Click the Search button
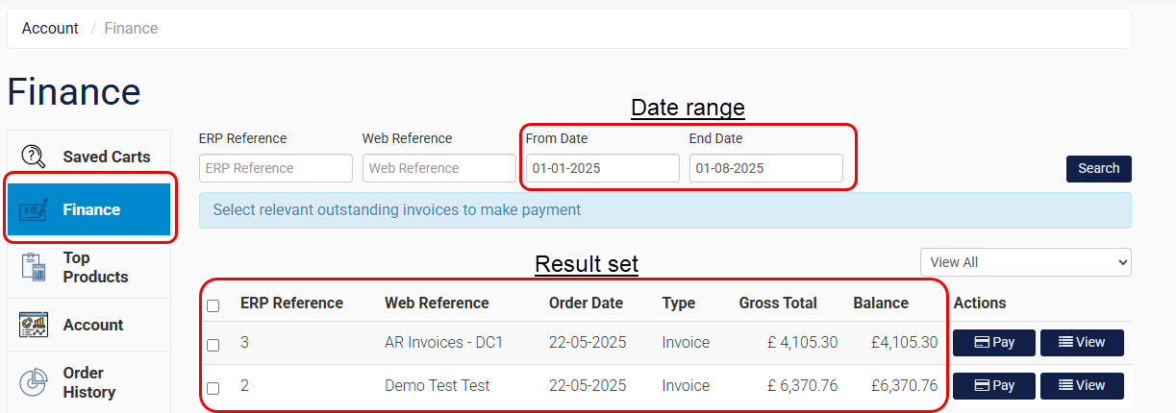This screenshot has height=413, width=1176. click(1098, 168)
